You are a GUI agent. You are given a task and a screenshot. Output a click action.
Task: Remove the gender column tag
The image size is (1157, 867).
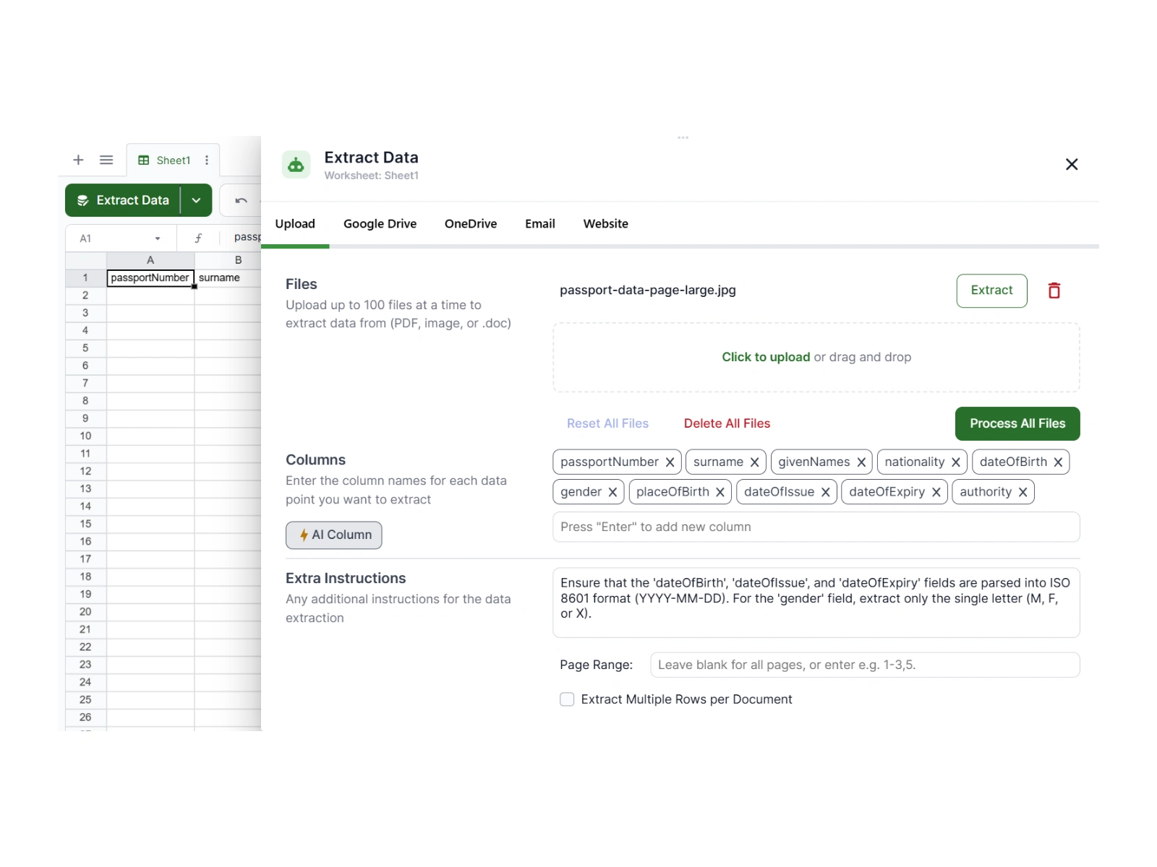(612, 492)
